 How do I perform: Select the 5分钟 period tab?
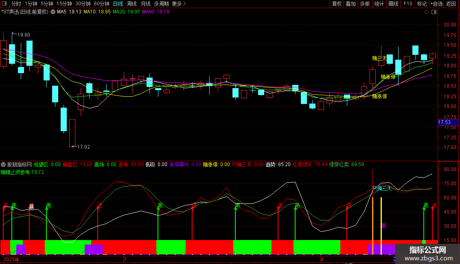pos(47,4)
